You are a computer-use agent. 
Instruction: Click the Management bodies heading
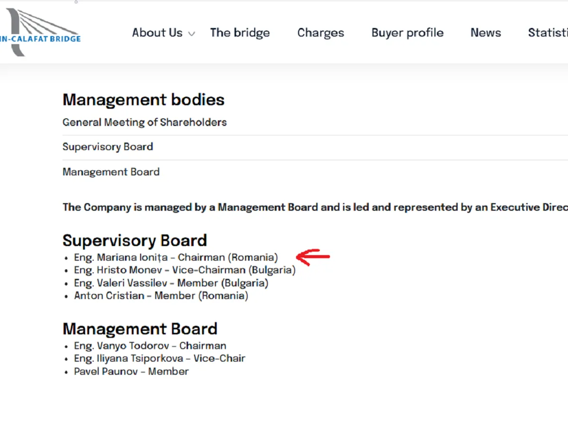tap(143, 100)
